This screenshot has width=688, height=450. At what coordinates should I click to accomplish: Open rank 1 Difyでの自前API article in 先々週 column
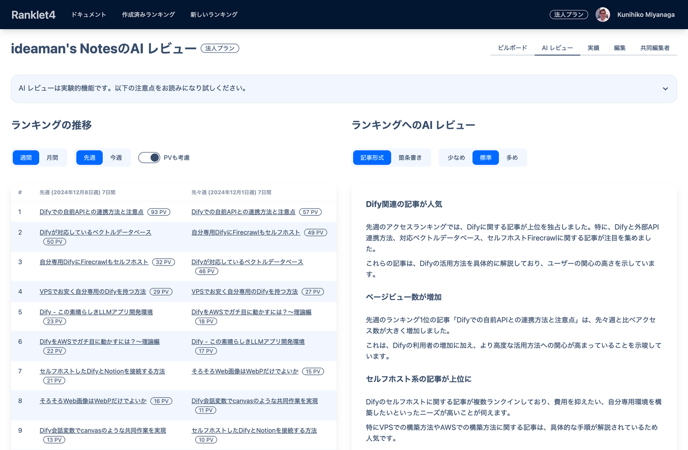(243, 212)
